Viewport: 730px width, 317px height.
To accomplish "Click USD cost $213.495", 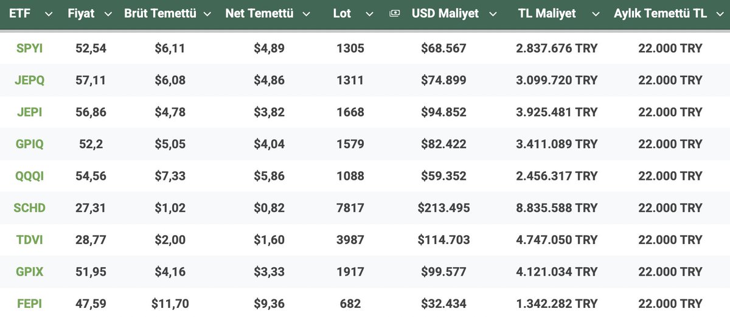I will (x=444, y=208).
